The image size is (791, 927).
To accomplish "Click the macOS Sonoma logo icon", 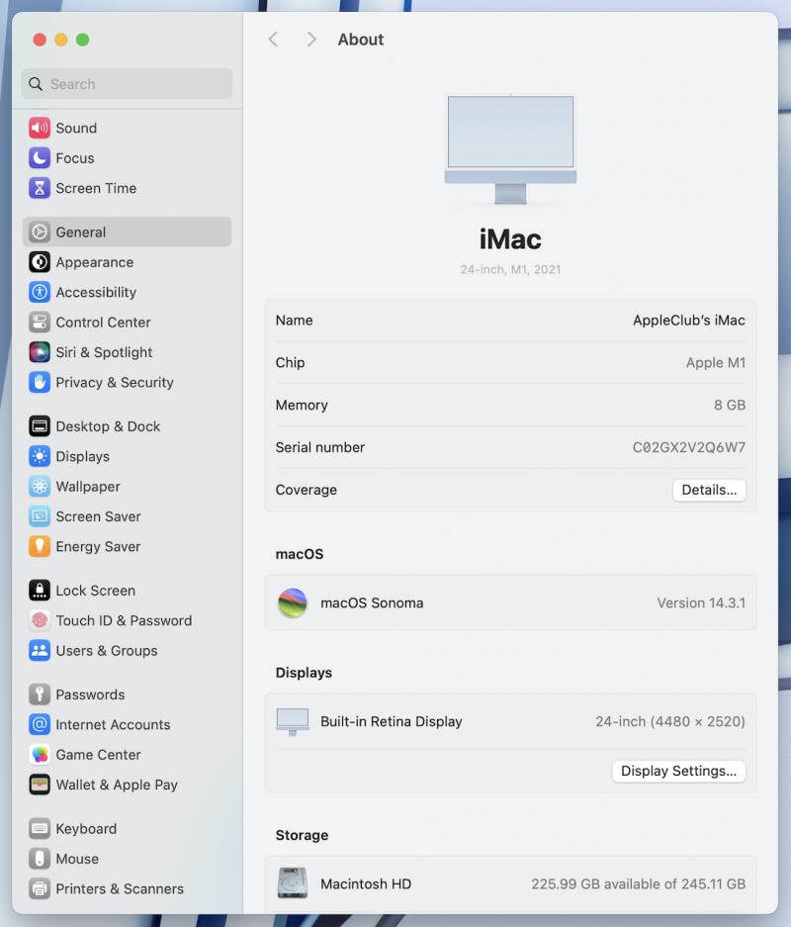I will (293, 603).
